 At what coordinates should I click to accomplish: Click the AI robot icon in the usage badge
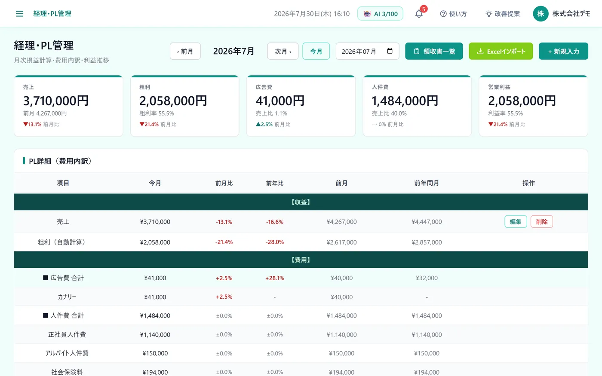coord(367,14)
